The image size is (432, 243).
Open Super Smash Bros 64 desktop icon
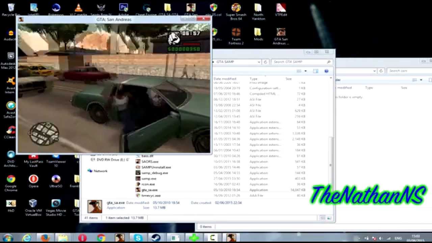pos(236,11)
